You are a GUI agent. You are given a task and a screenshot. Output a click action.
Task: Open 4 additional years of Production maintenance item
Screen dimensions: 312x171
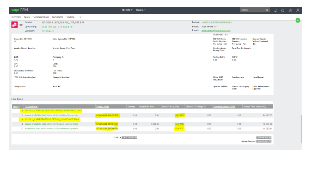[x=51, y=129]
